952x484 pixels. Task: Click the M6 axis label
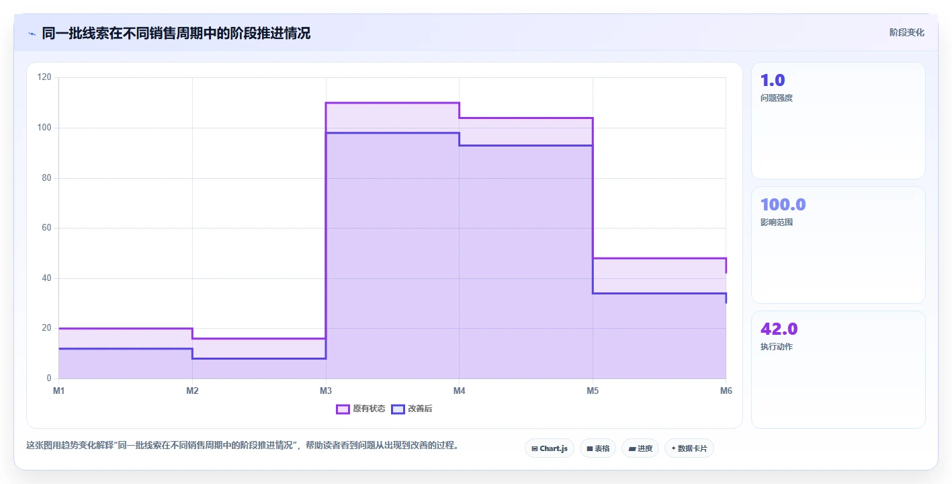tap(726, 391)
